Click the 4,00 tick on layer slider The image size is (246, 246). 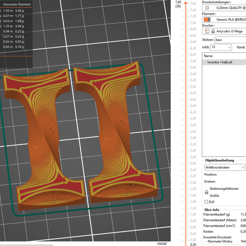point(193,119)
